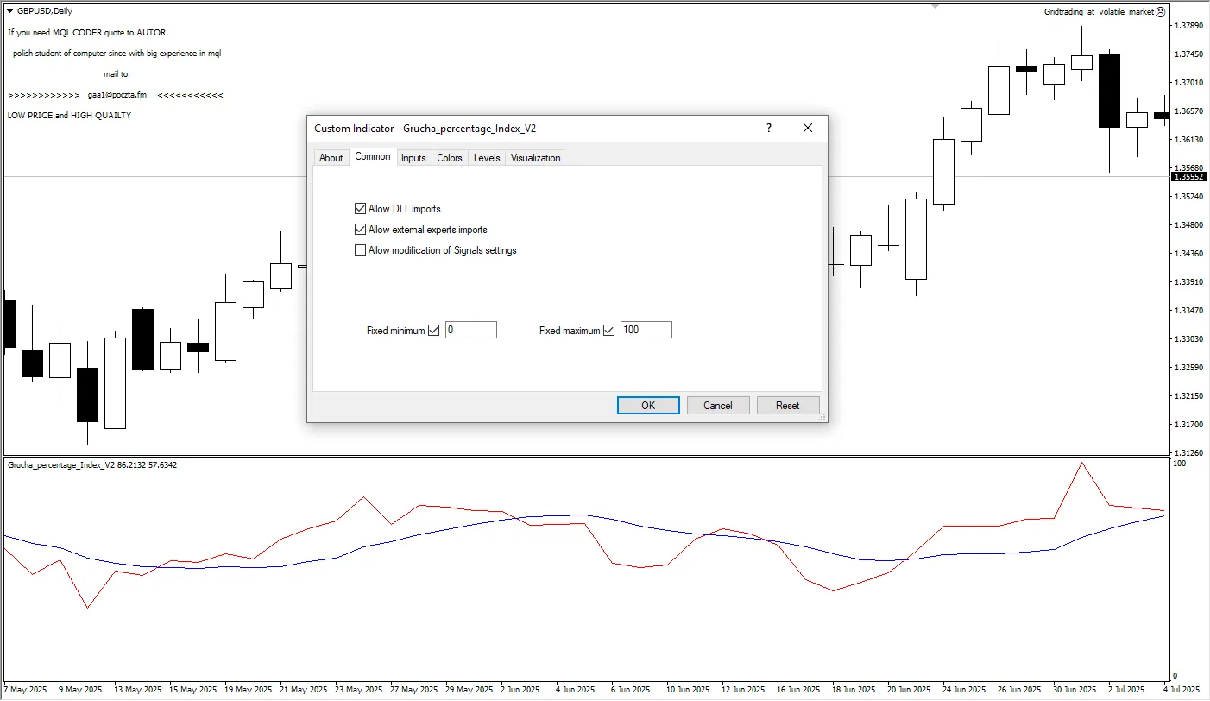Enable Allow modification of Signals settings
Viewport: 1210px width, 701px height.
[361, 250]
